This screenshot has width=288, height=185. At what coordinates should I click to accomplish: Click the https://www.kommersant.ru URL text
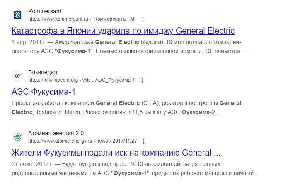coord(58,19)
